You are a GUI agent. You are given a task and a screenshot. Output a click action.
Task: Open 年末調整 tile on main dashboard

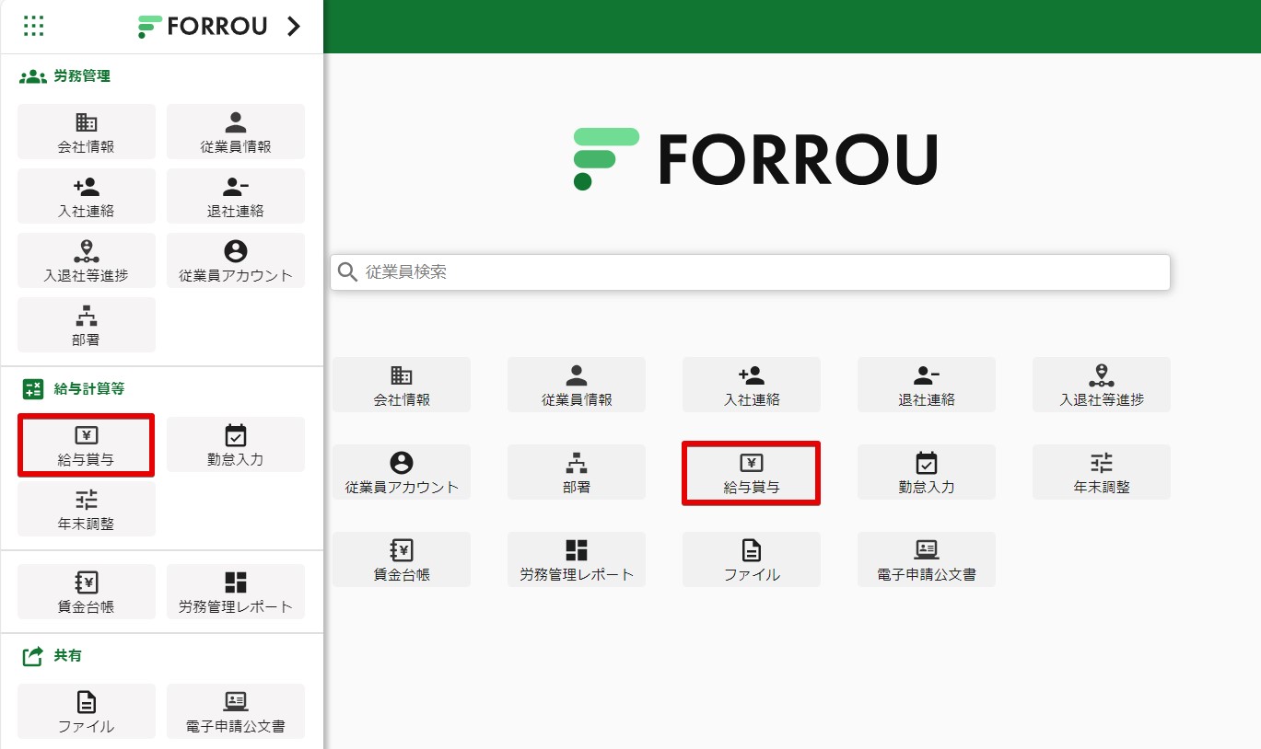click(1102, 472)
